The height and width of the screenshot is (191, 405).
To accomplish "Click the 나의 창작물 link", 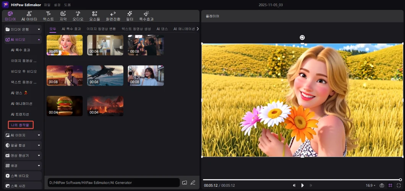I will click(x=21, y=125).
